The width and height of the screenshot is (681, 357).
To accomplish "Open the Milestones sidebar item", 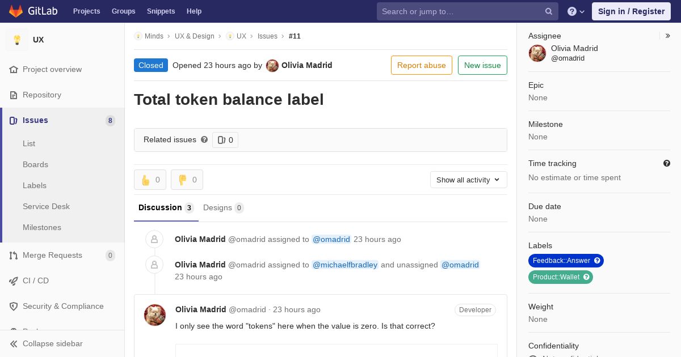I will click(42, 228).
